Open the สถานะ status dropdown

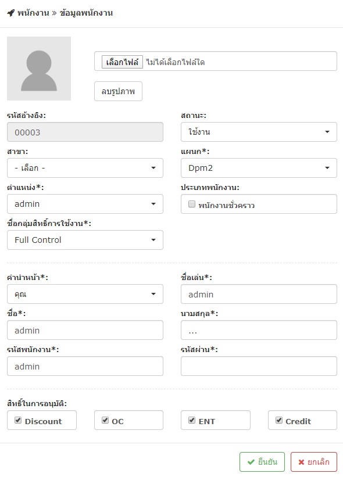click(x=259, y=132)
